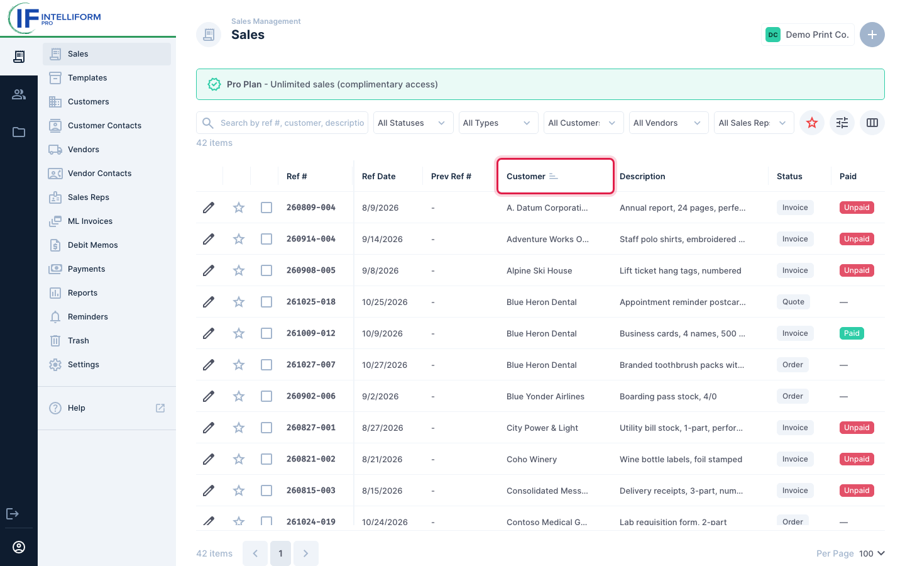Select checkbox for sale 260827-001
This screenshot has height=566, width=905.
pyautogui.click(x=266, y=428)
